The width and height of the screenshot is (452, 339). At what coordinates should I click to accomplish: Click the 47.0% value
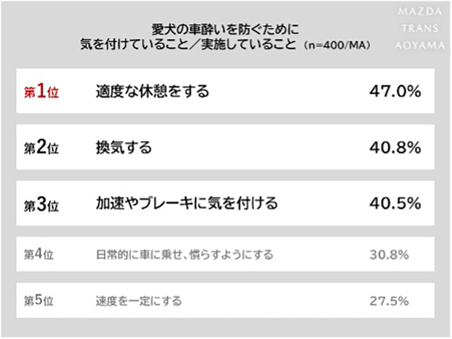[394, 91]
